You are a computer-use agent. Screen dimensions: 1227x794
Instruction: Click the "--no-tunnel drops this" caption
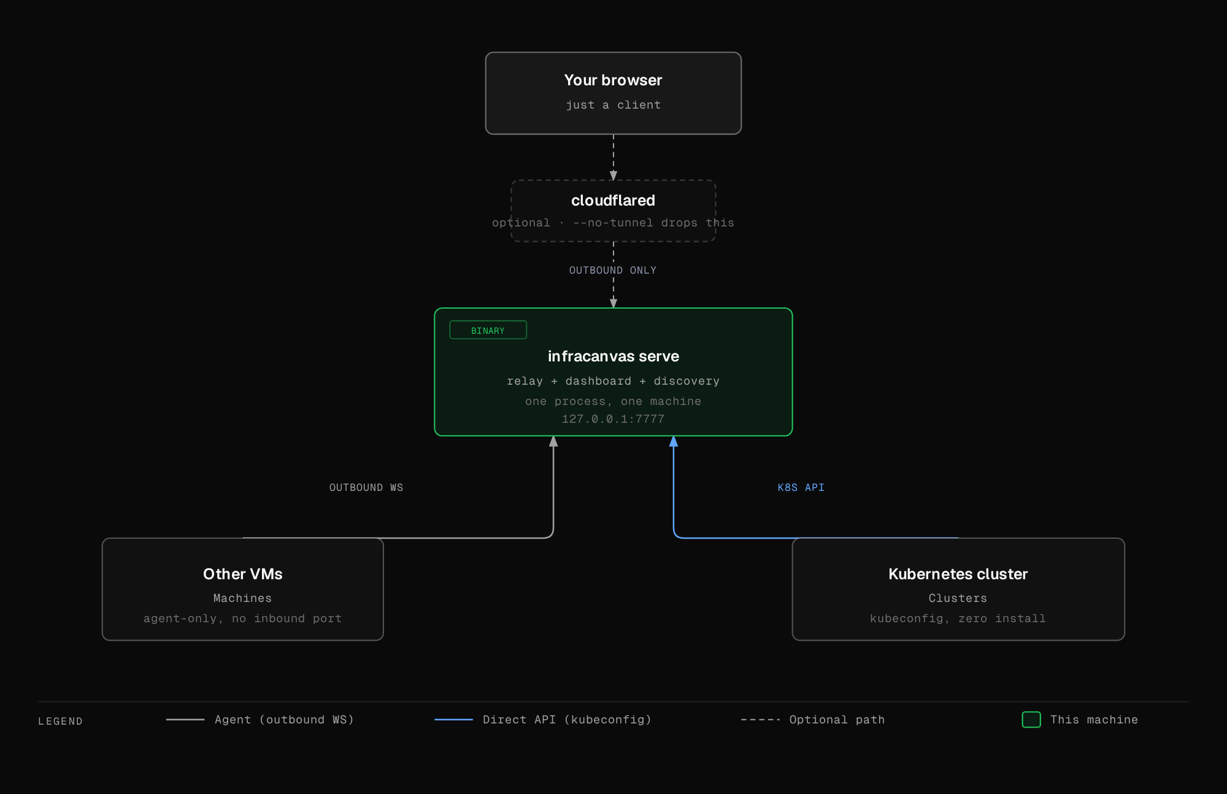[653, 223]
